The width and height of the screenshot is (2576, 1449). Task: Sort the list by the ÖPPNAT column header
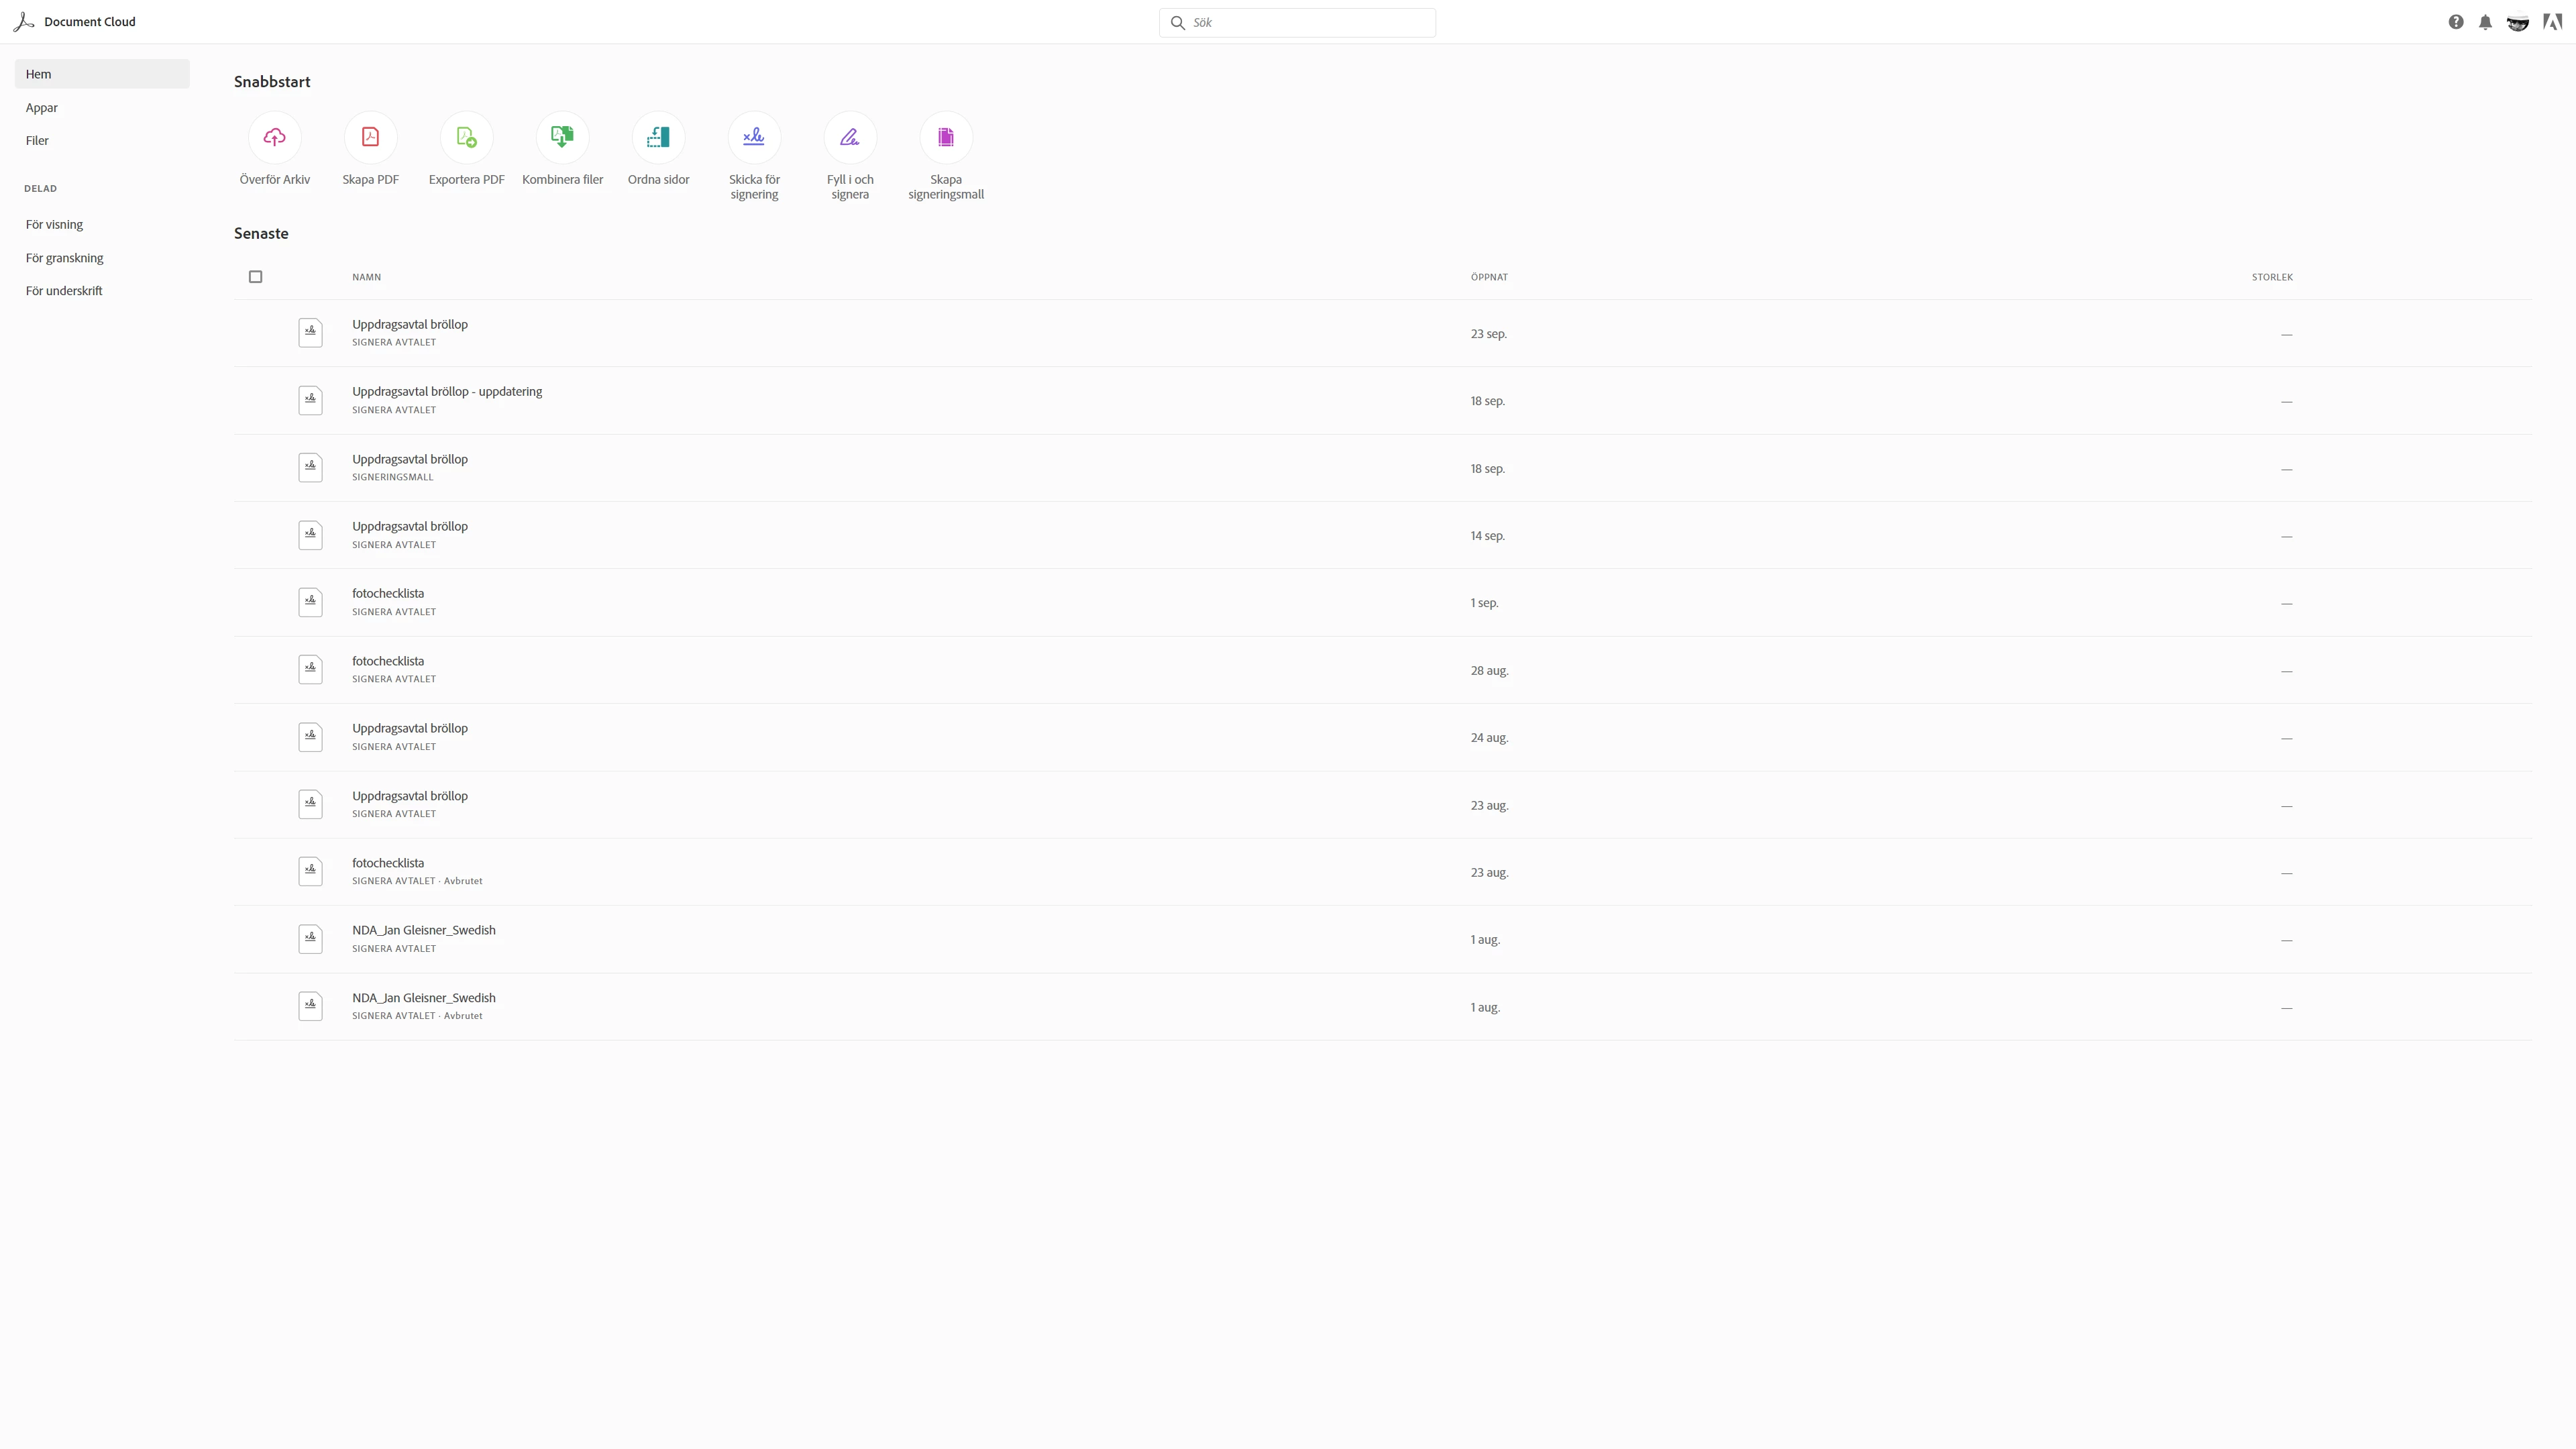click(x=1489, y=277)
